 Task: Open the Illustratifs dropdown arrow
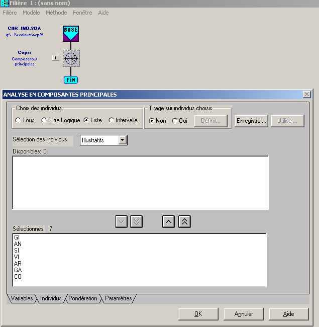(x=123, y=140)
